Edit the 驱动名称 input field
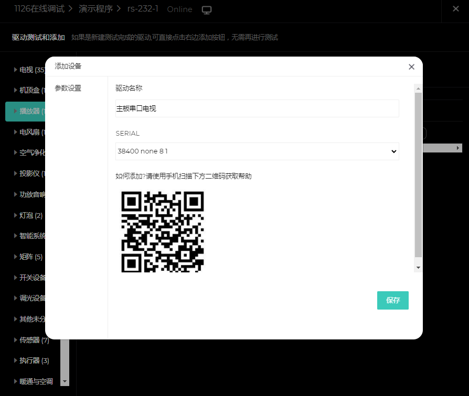The image size is (469, 396). pos(257,108)
